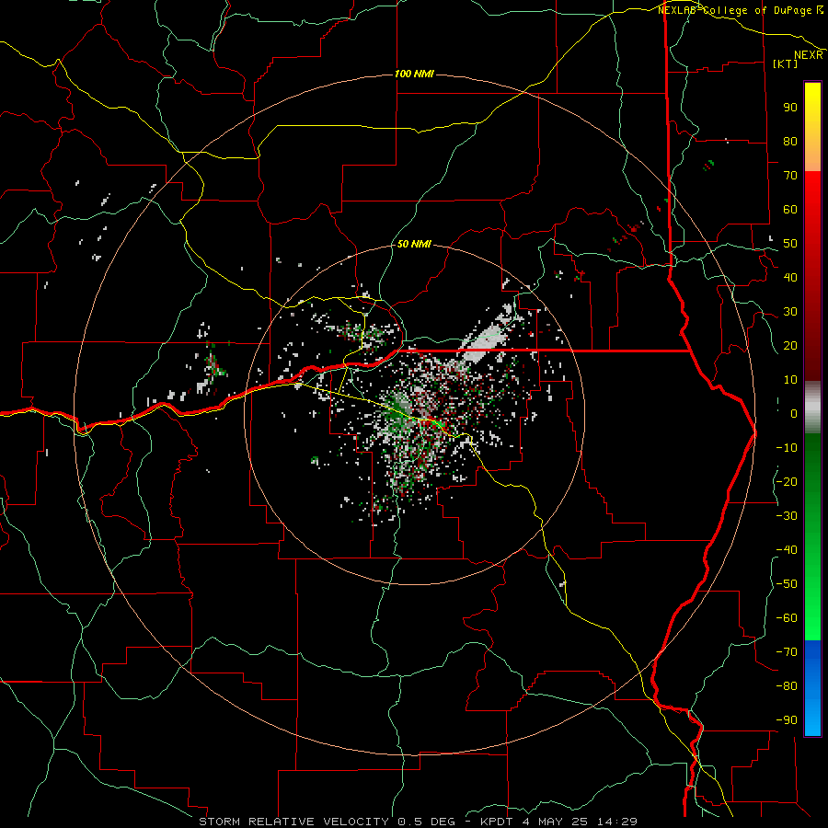The width and height of the screenshot is (828, 828).
Task: Click the "NEXR" label above the color bar
Action: [x=808, y=55]
